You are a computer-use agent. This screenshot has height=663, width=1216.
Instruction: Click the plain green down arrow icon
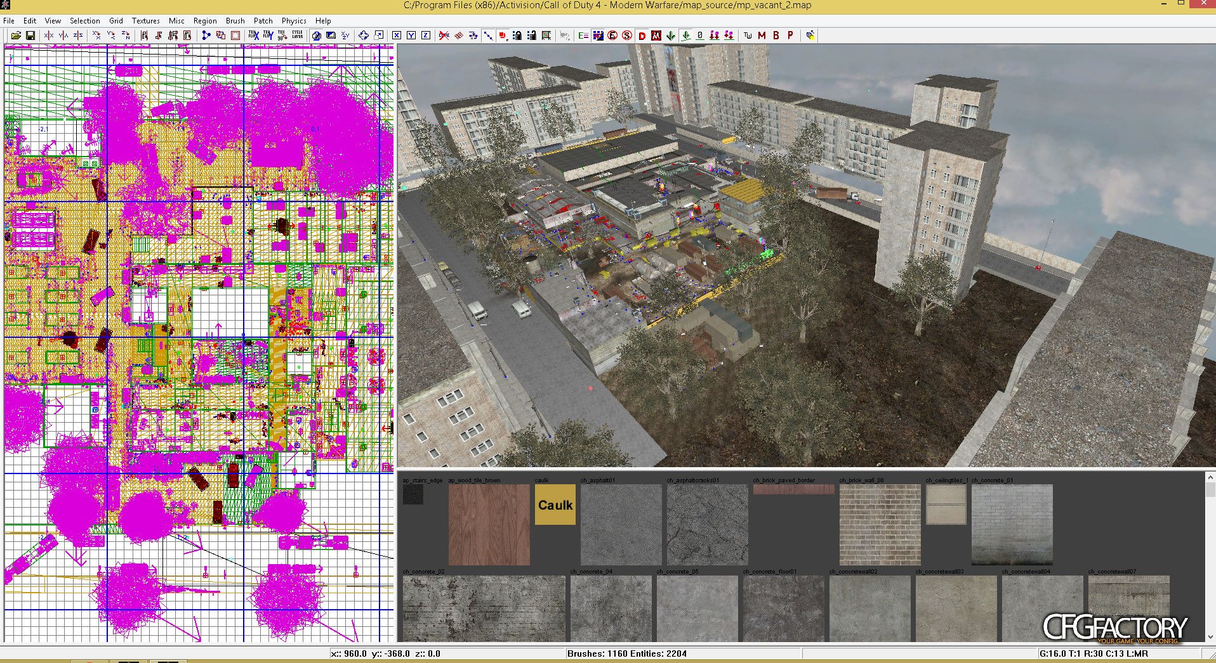point(671,35)
